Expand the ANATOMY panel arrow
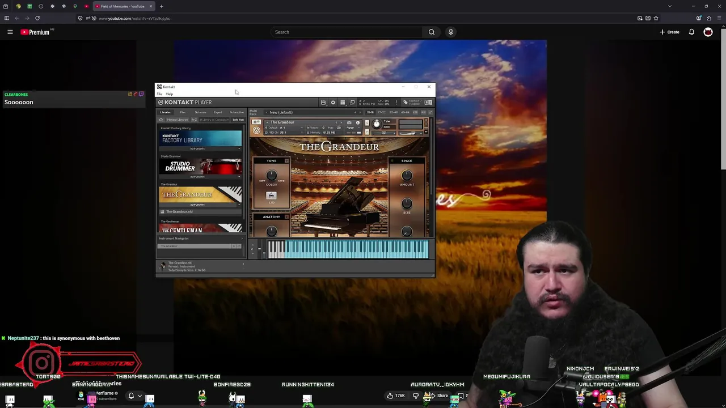The image size is (726, 408). point(286,217)
